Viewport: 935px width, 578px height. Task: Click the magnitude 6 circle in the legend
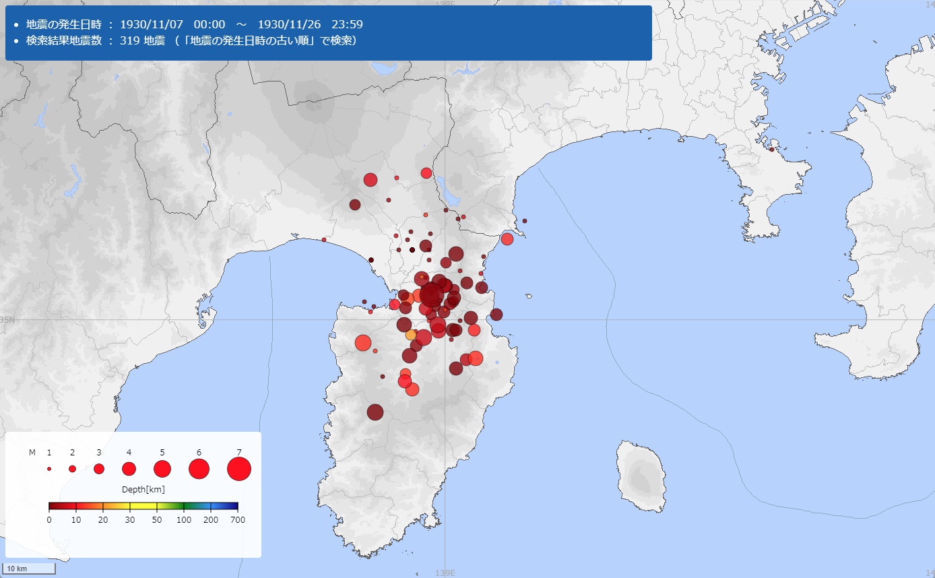tap(199, 469)
